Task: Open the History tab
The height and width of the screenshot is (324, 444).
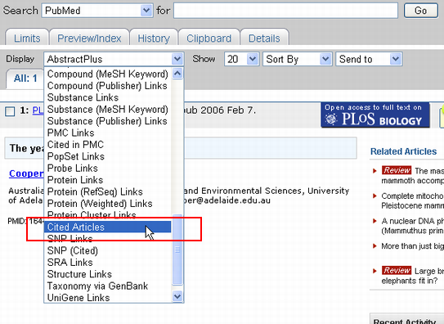Action: [154, 38]
